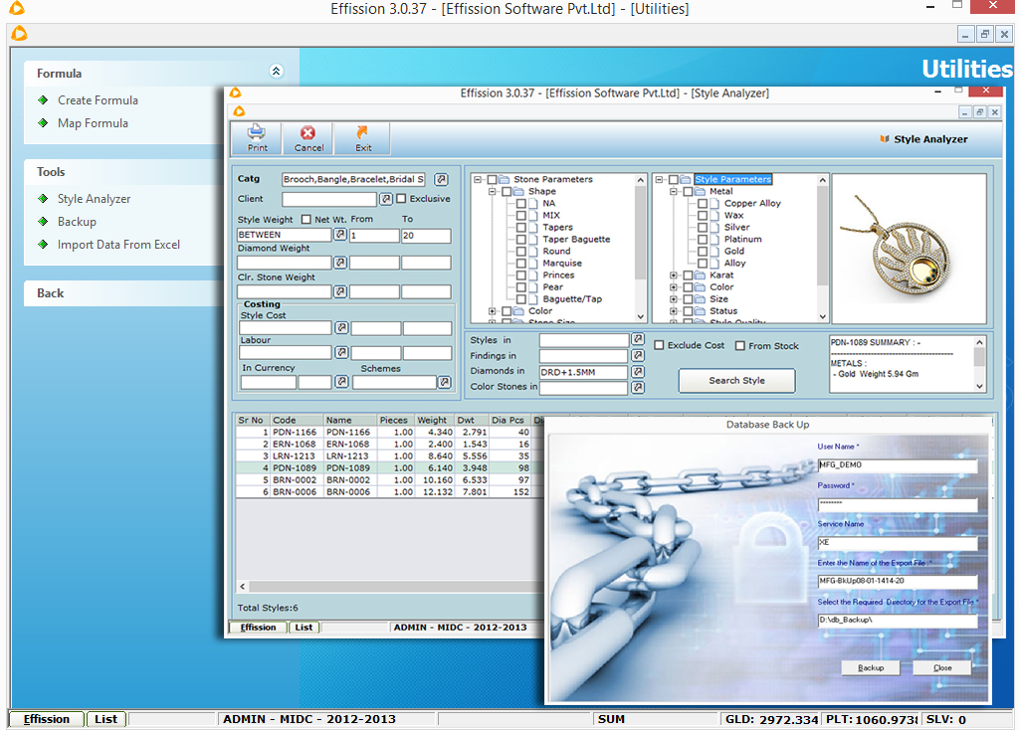The height and width of the screenshot is (730, 1019).
Task: Switch to Effission tab in Style Analyzer window
Action: pos(258,628)
